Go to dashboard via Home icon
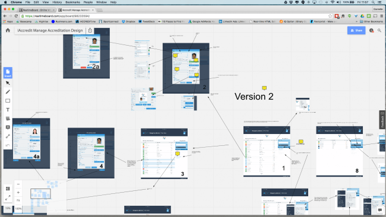Image resolution: width=386 pixels, height=217 pixels. [8, 30]
